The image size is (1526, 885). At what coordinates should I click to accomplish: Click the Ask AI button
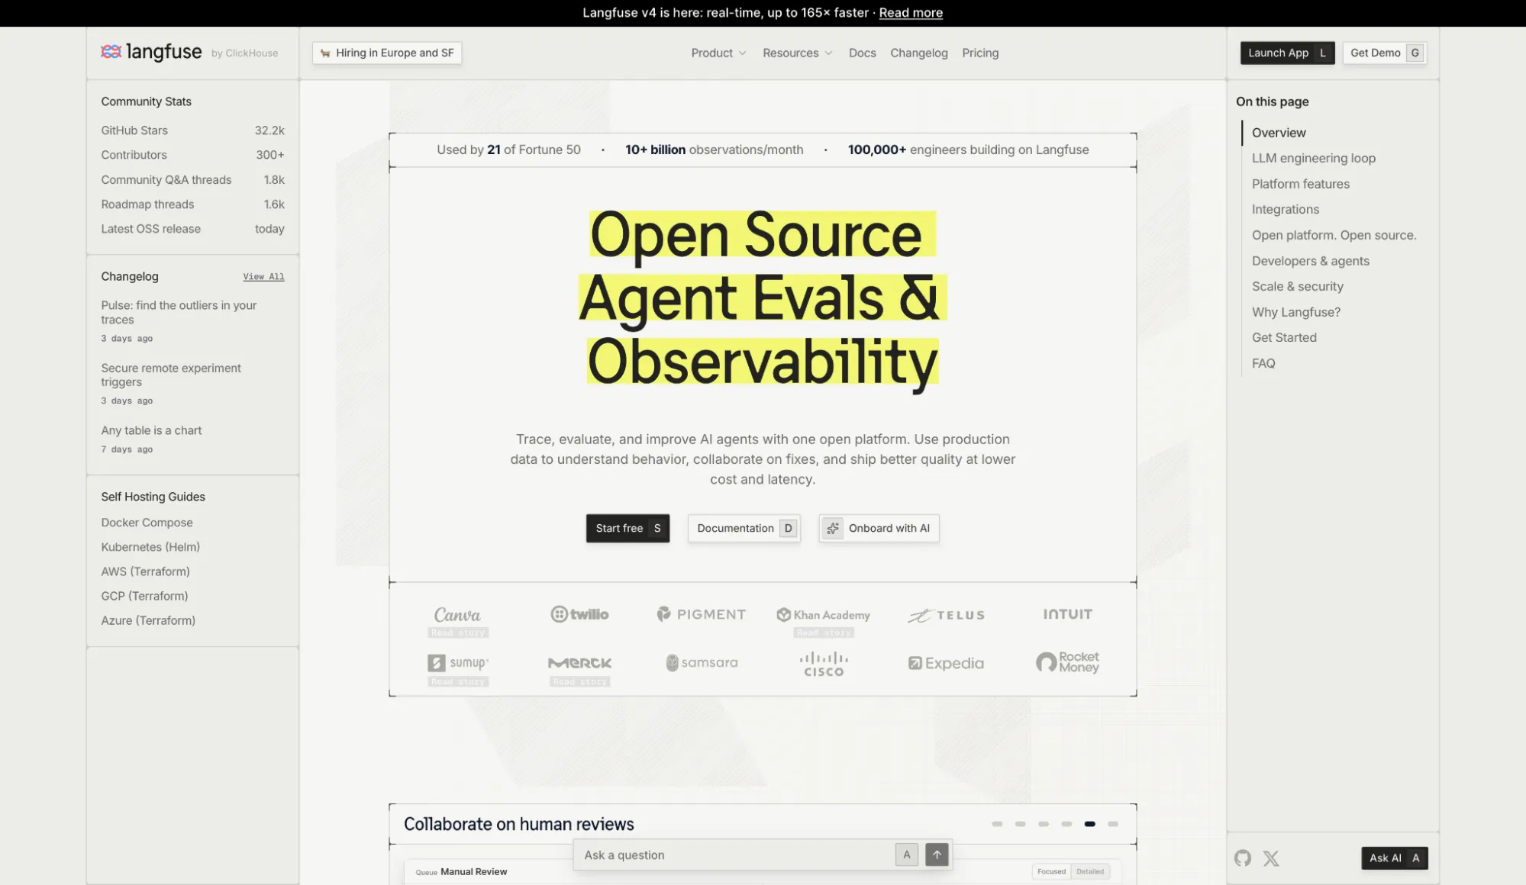1394,858
